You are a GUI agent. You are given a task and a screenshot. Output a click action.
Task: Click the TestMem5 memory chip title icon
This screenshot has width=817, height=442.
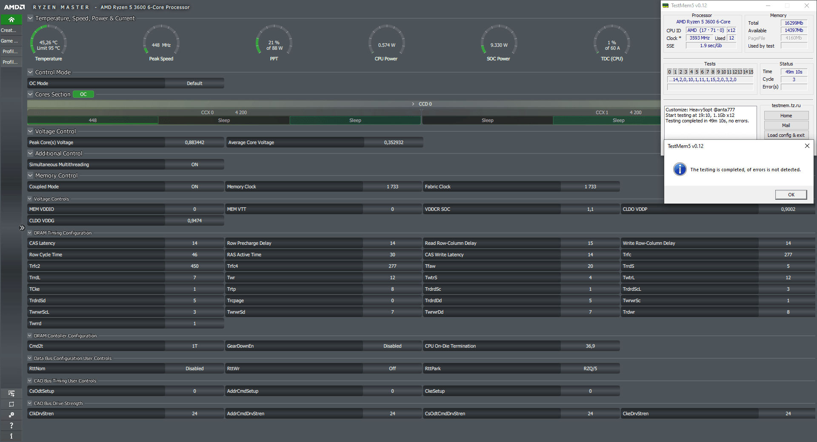point(666,6)
